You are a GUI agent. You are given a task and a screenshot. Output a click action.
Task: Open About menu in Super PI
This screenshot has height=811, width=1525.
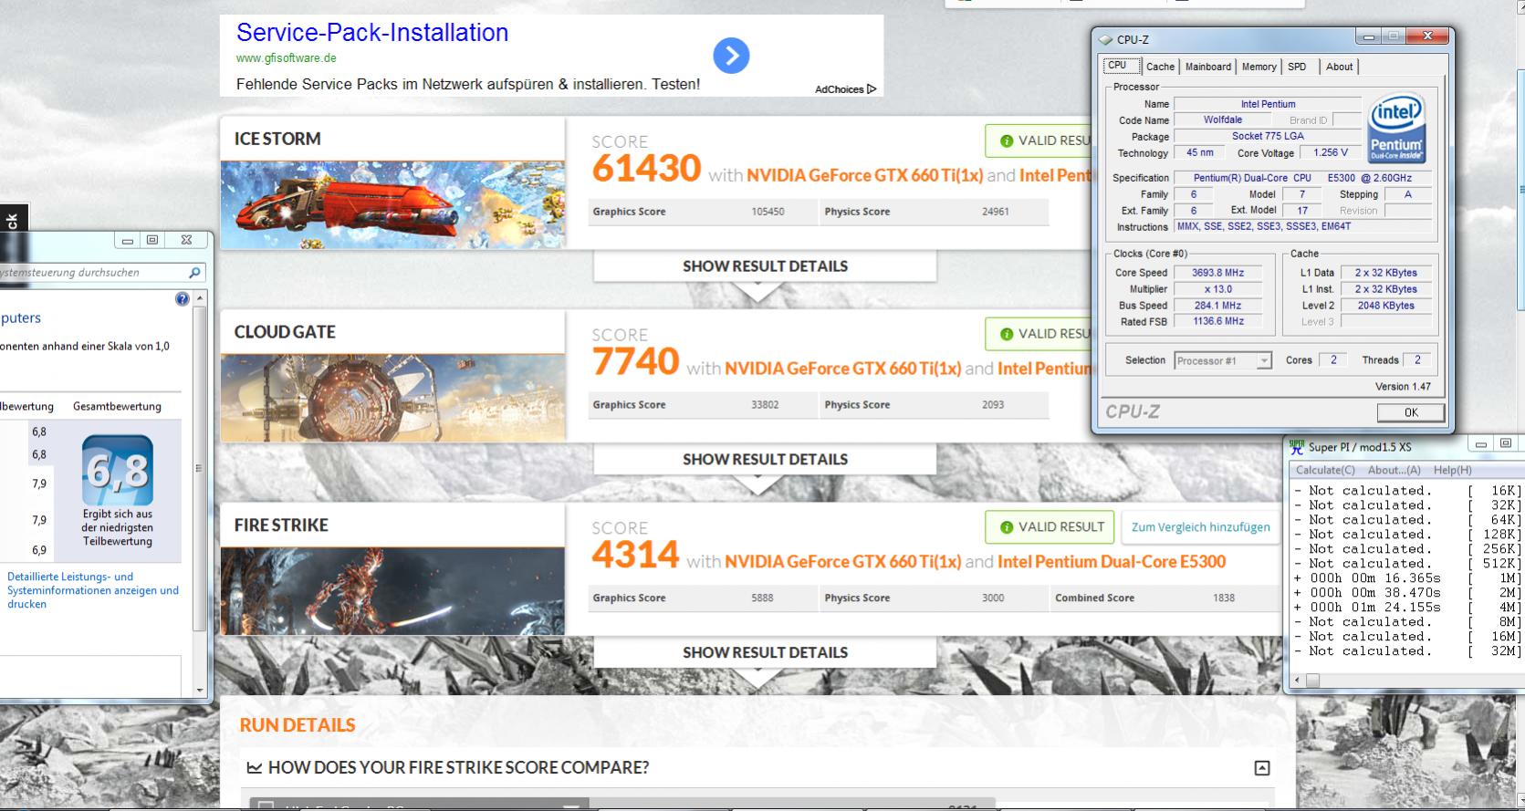(1394, 470)
